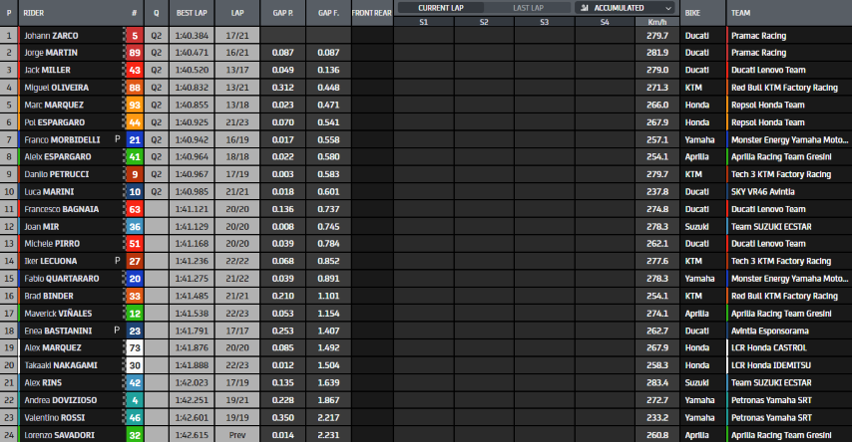Click rider number badge 36 for Joan Mir
The height and width of the screenshot is (442, 852).
[x=135, y=227]
